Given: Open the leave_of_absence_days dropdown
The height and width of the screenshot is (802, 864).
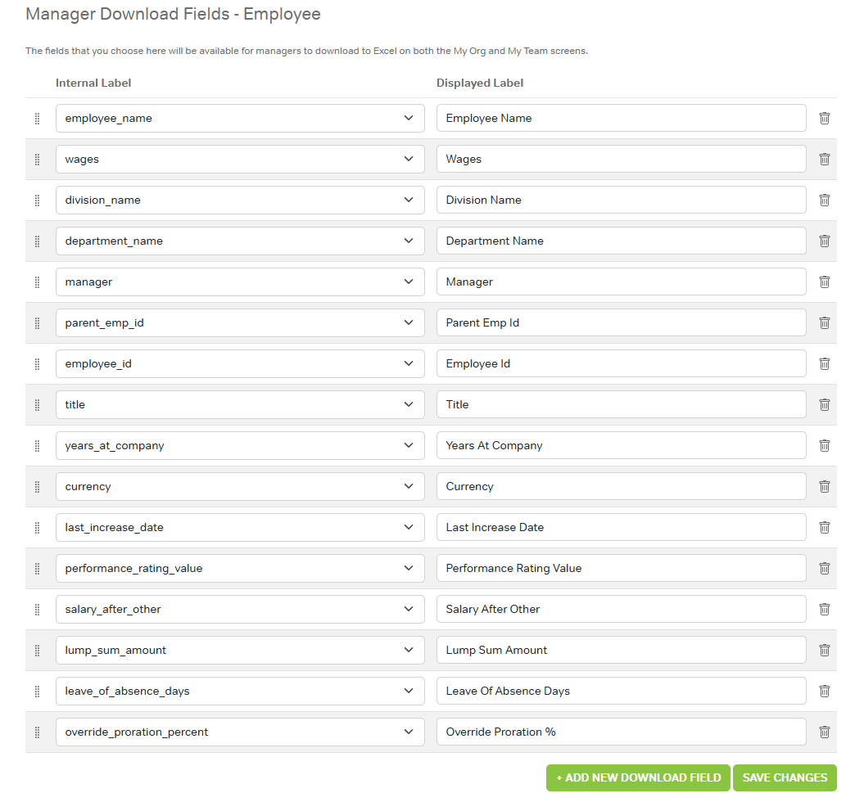Looking at the screenshot, I should [x=240, y=692].
